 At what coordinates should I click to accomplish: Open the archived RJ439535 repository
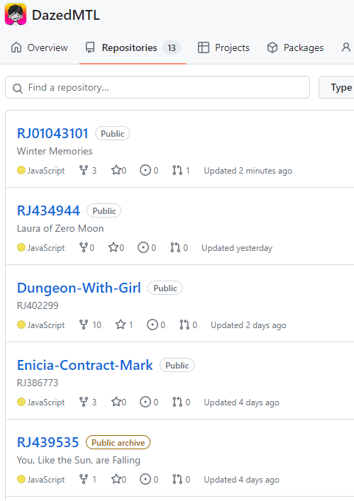48,442
